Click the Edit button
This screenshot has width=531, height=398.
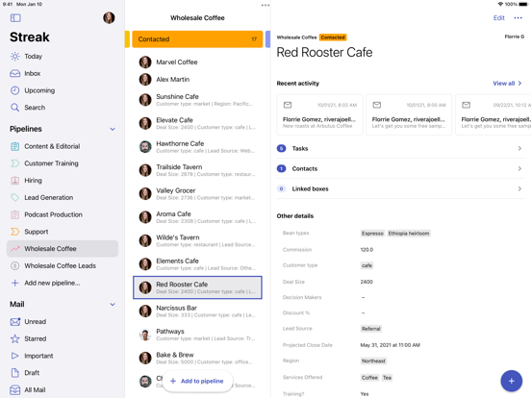[x=498, y=18]
